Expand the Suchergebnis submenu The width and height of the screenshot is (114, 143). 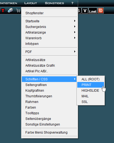coord(50,27)
